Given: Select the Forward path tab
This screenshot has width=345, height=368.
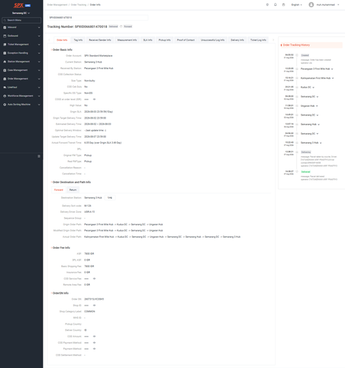Looking at the screenshot, I should tap(58, 190).
